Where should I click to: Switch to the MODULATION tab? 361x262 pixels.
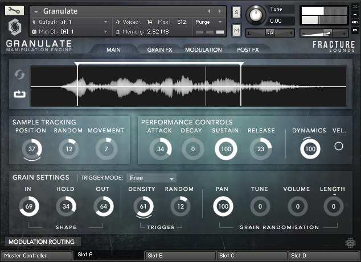click(x=203, y=49)
